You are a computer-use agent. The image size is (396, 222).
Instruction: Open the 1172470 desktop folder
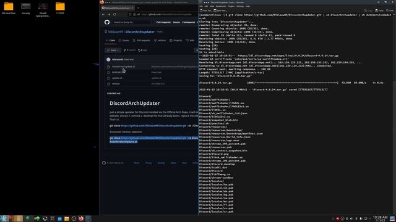coord(60,8)
